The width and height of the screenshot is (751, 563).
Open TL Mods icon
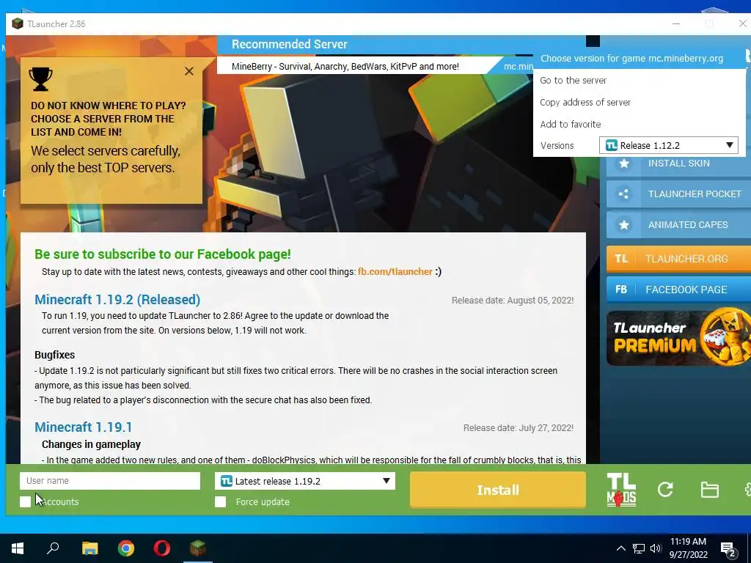pyautogui.click(x=621, y=490)
